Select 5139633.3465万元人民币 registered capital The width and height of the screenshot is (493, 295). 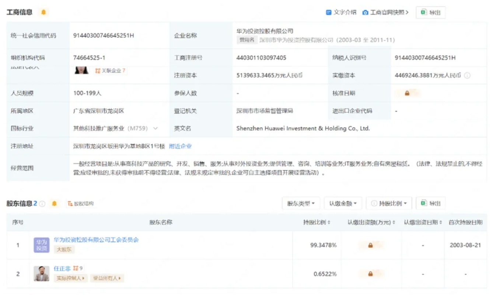(x=269, y=76)
